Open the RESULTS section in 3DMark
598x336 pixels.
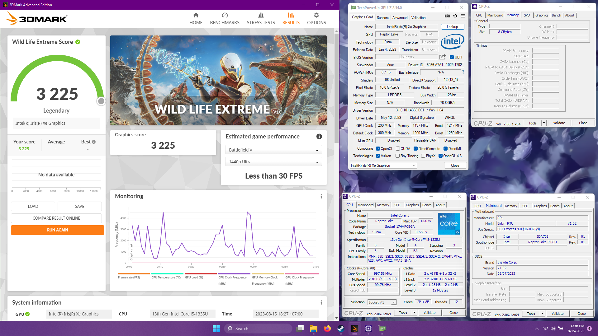click(291, 19)
